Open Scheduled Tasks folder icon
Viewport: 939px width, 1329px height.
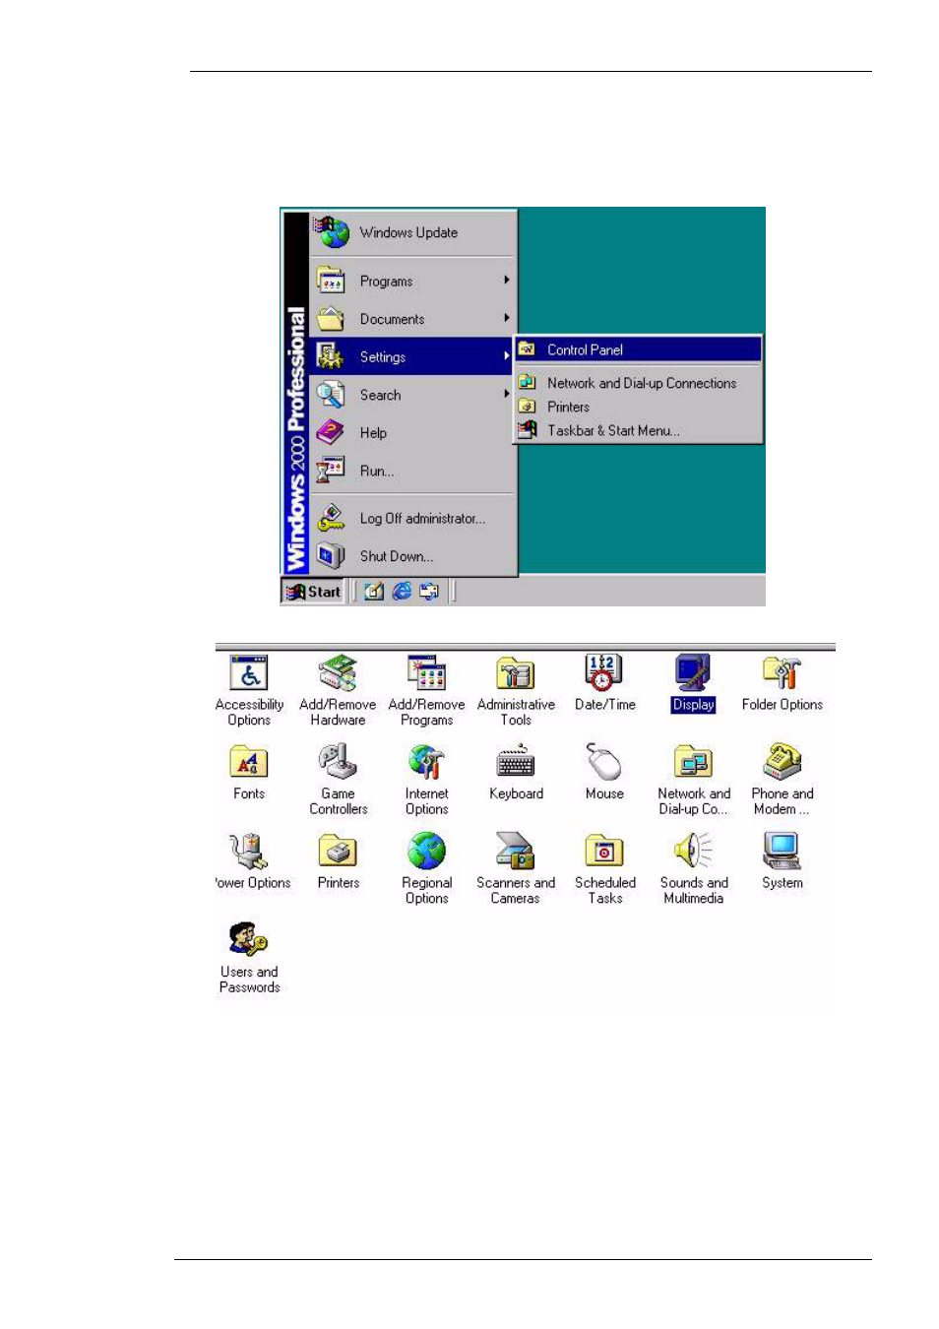point(604,852)
